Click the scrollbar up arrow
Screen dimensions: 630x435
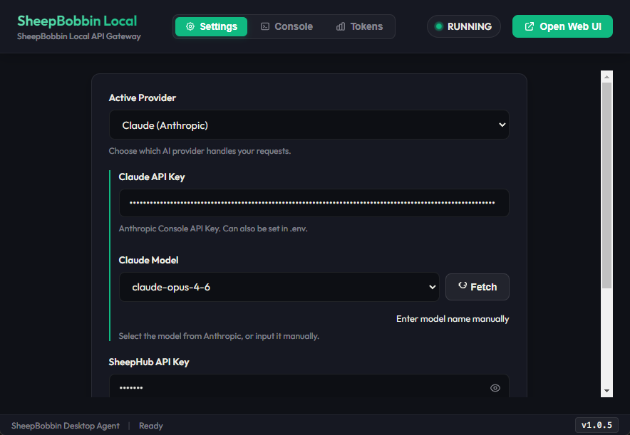point(606,77)
